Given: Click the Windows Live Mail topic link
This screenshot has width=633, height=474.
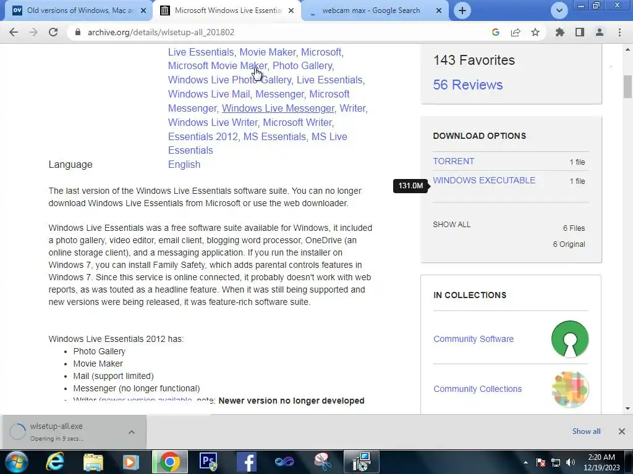Looking at the screenshot, I should (209, 94).
